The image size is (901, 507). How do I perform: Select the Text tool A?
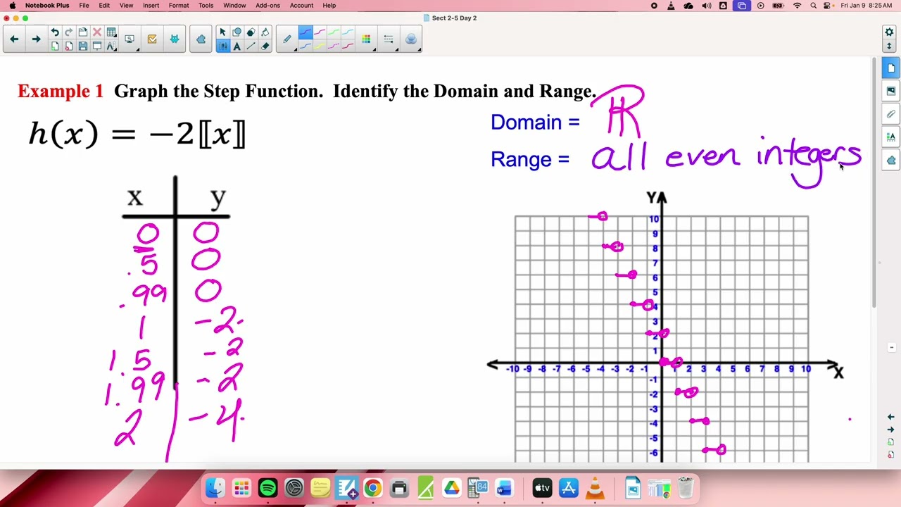coord(237,46)
